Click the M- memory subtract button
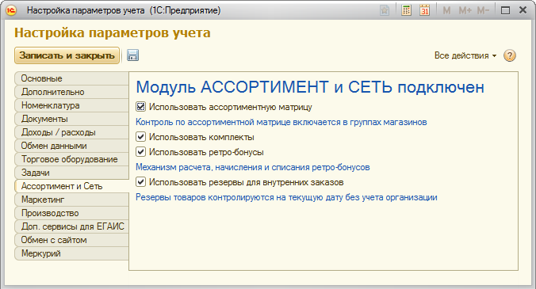The width and height of the screenshot is (536, 289). (x=483, y=10)
